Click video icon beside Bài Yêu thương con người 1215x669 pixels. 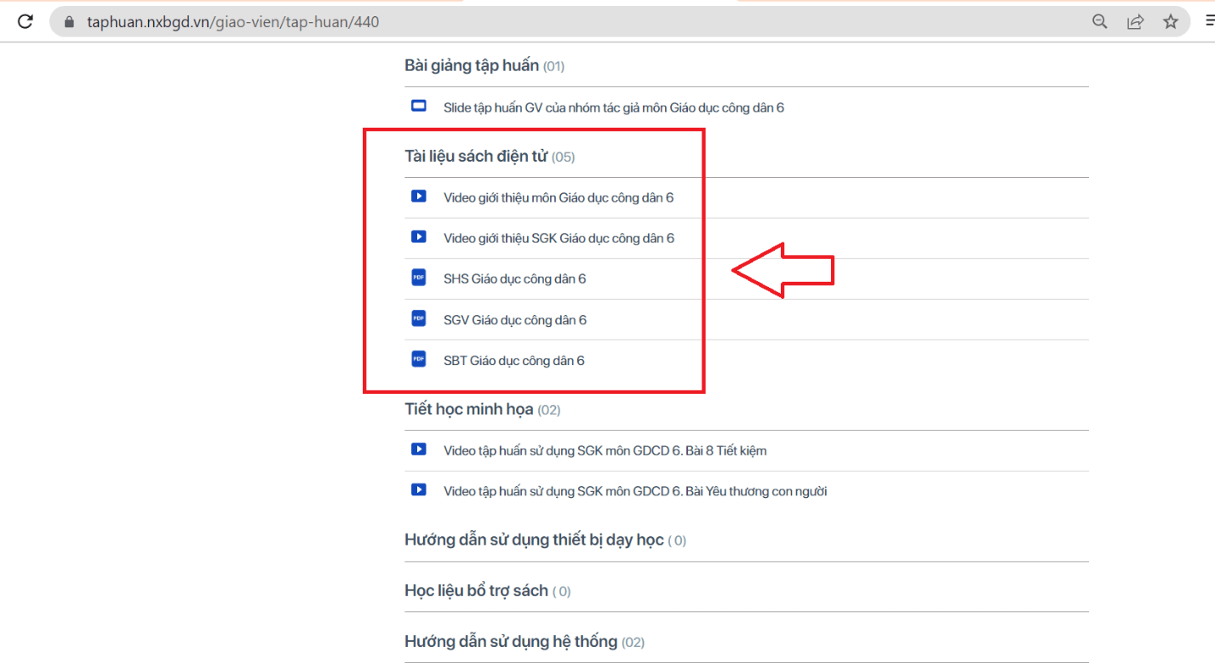(418, 490)
